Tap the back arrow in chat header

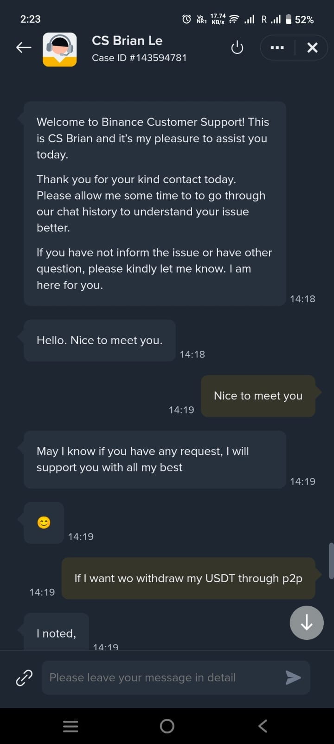click(x=24, y=47)
